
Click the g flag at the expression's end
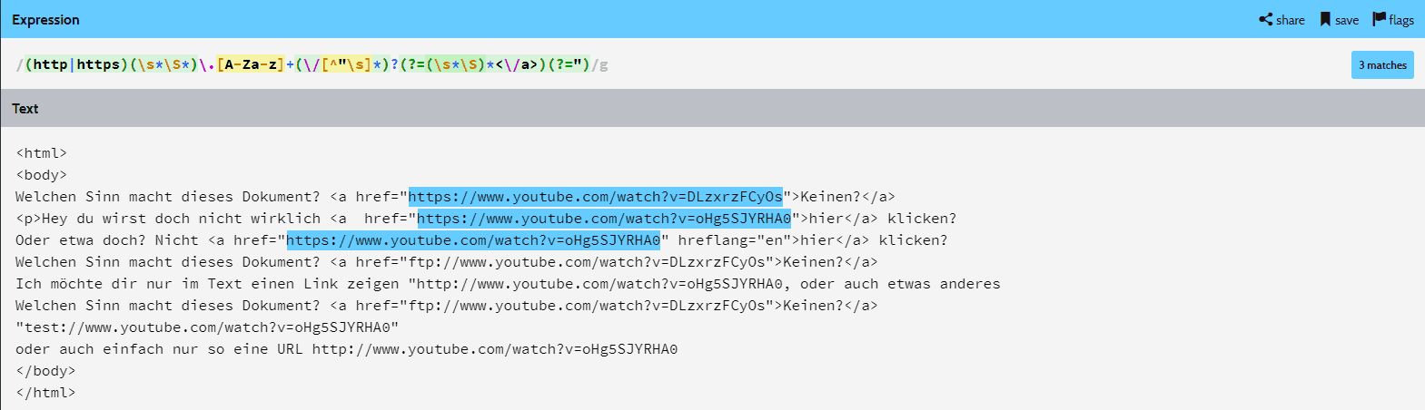(604, 64)
